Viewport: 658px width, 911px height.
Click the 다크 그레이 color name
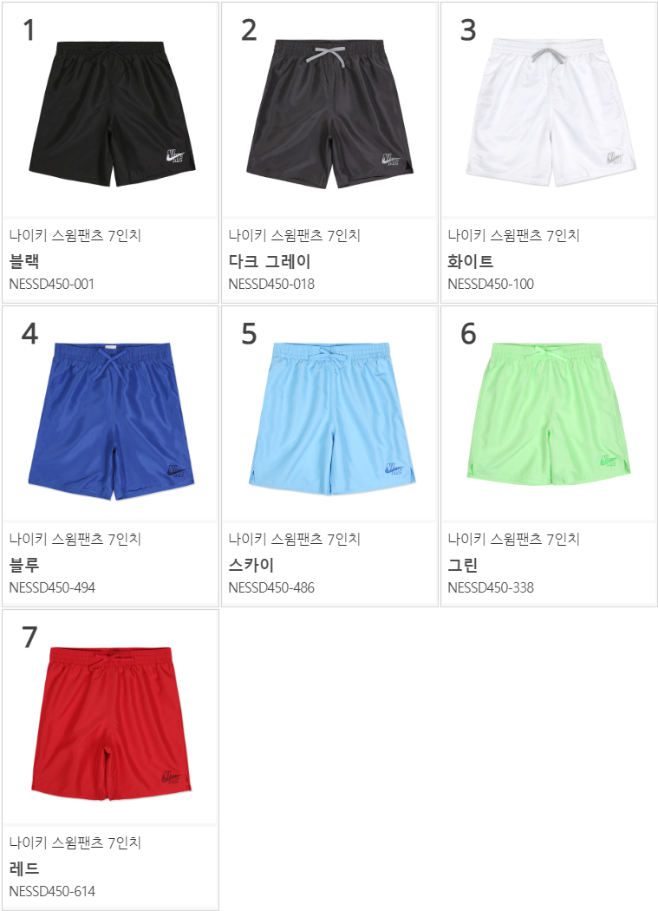(270, 261)
